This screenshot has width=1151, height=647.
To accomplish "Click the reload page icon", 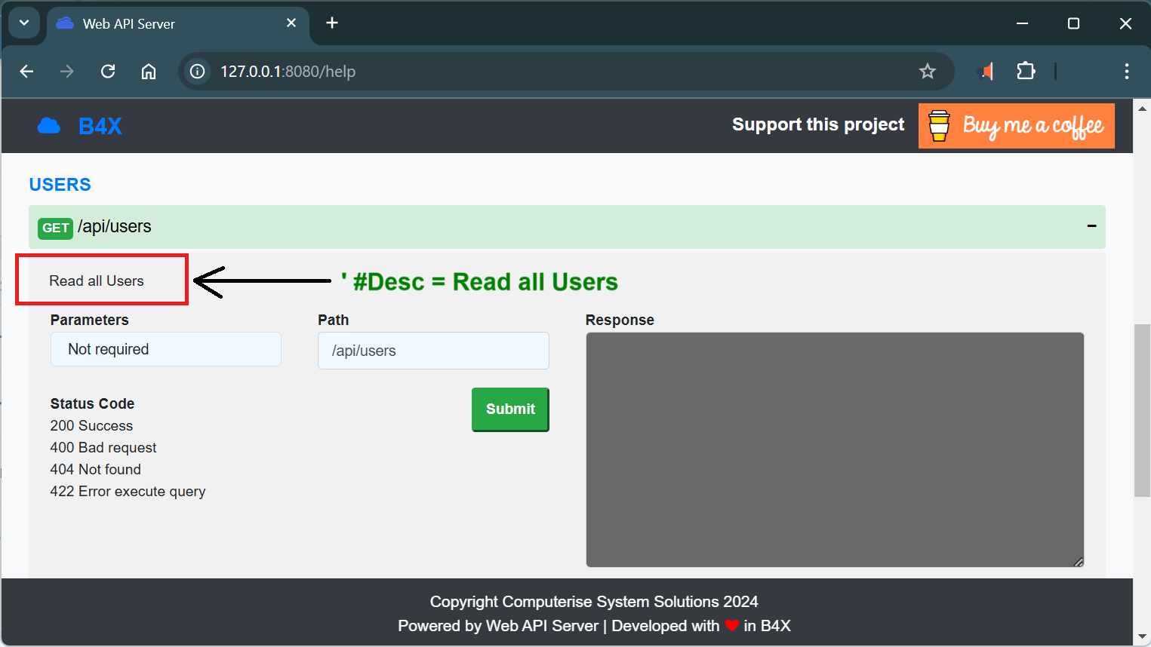I will point(107,71).
